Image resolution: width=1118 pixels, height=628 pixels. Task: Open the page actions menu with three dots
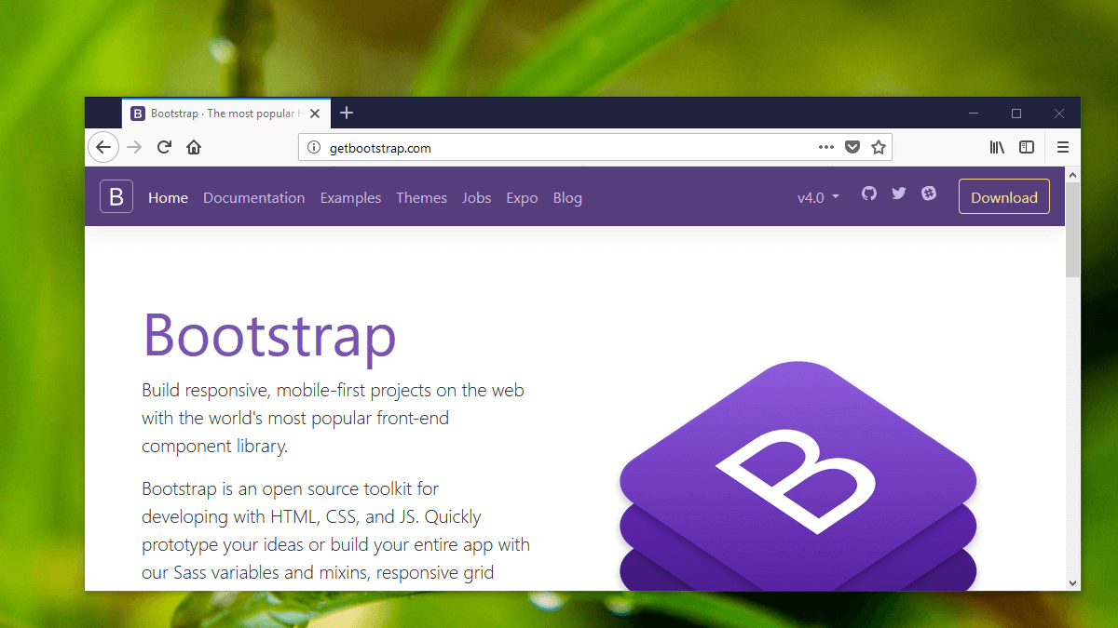tap(825, 147)
